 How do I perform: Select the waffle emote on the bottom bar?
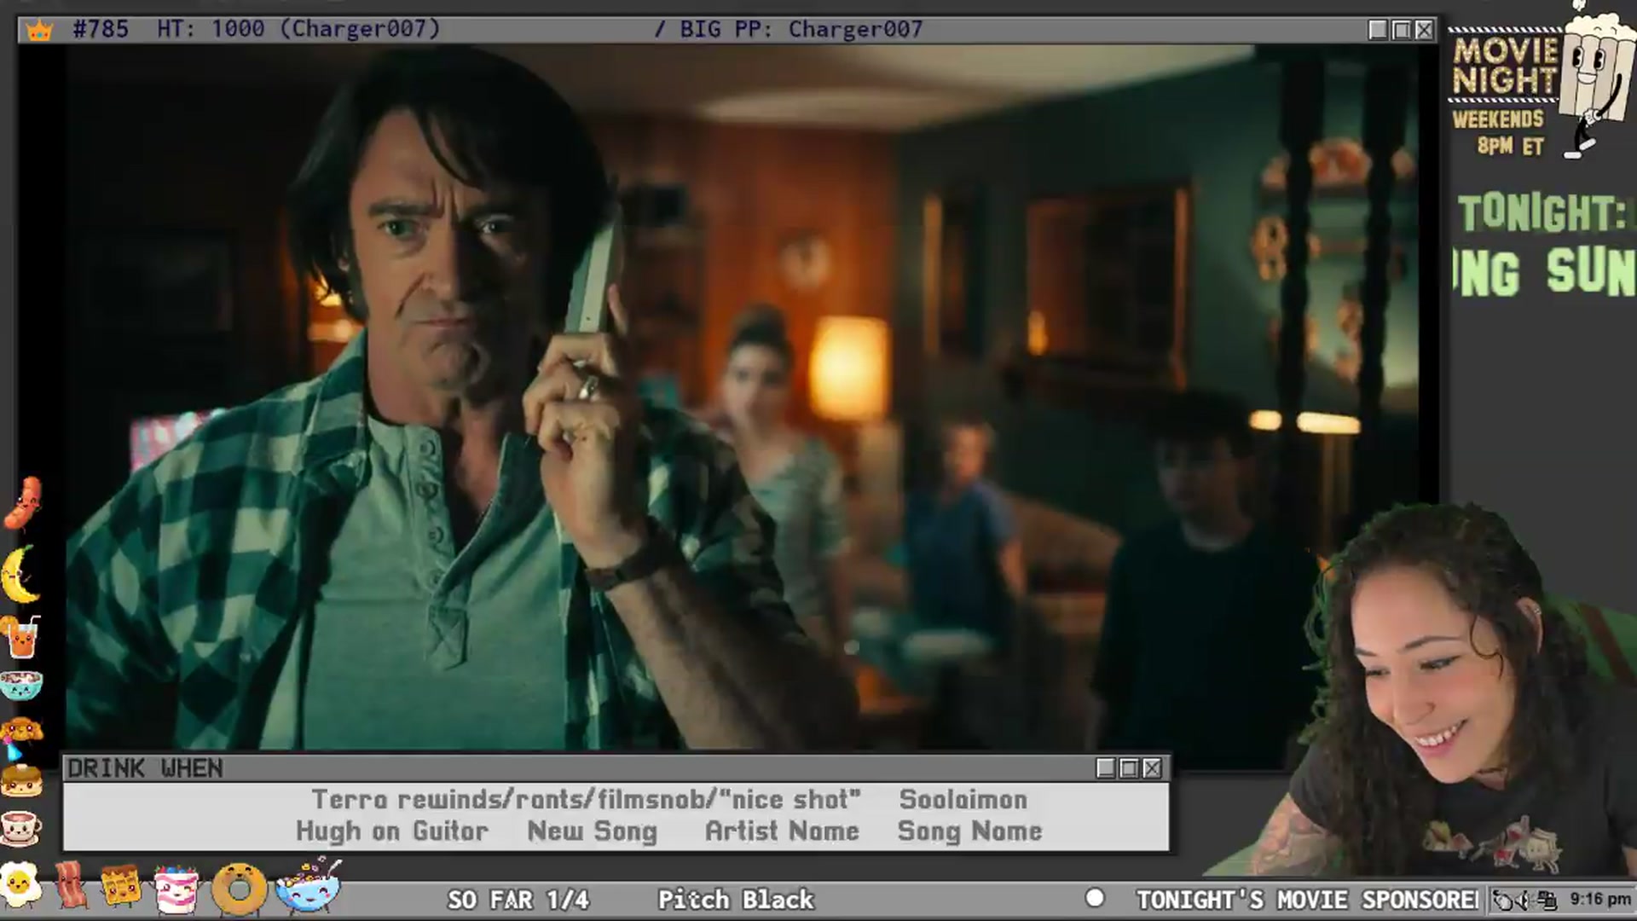point(120,886)
